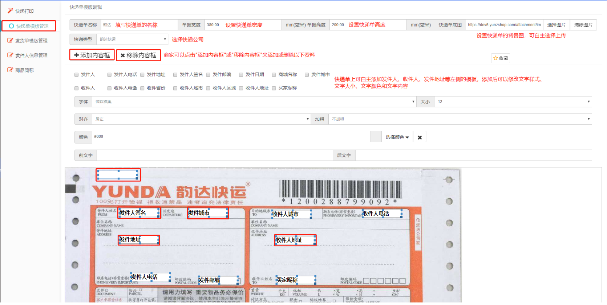
Task: Click the color preview swatch
Action: (x=376, y=137)
